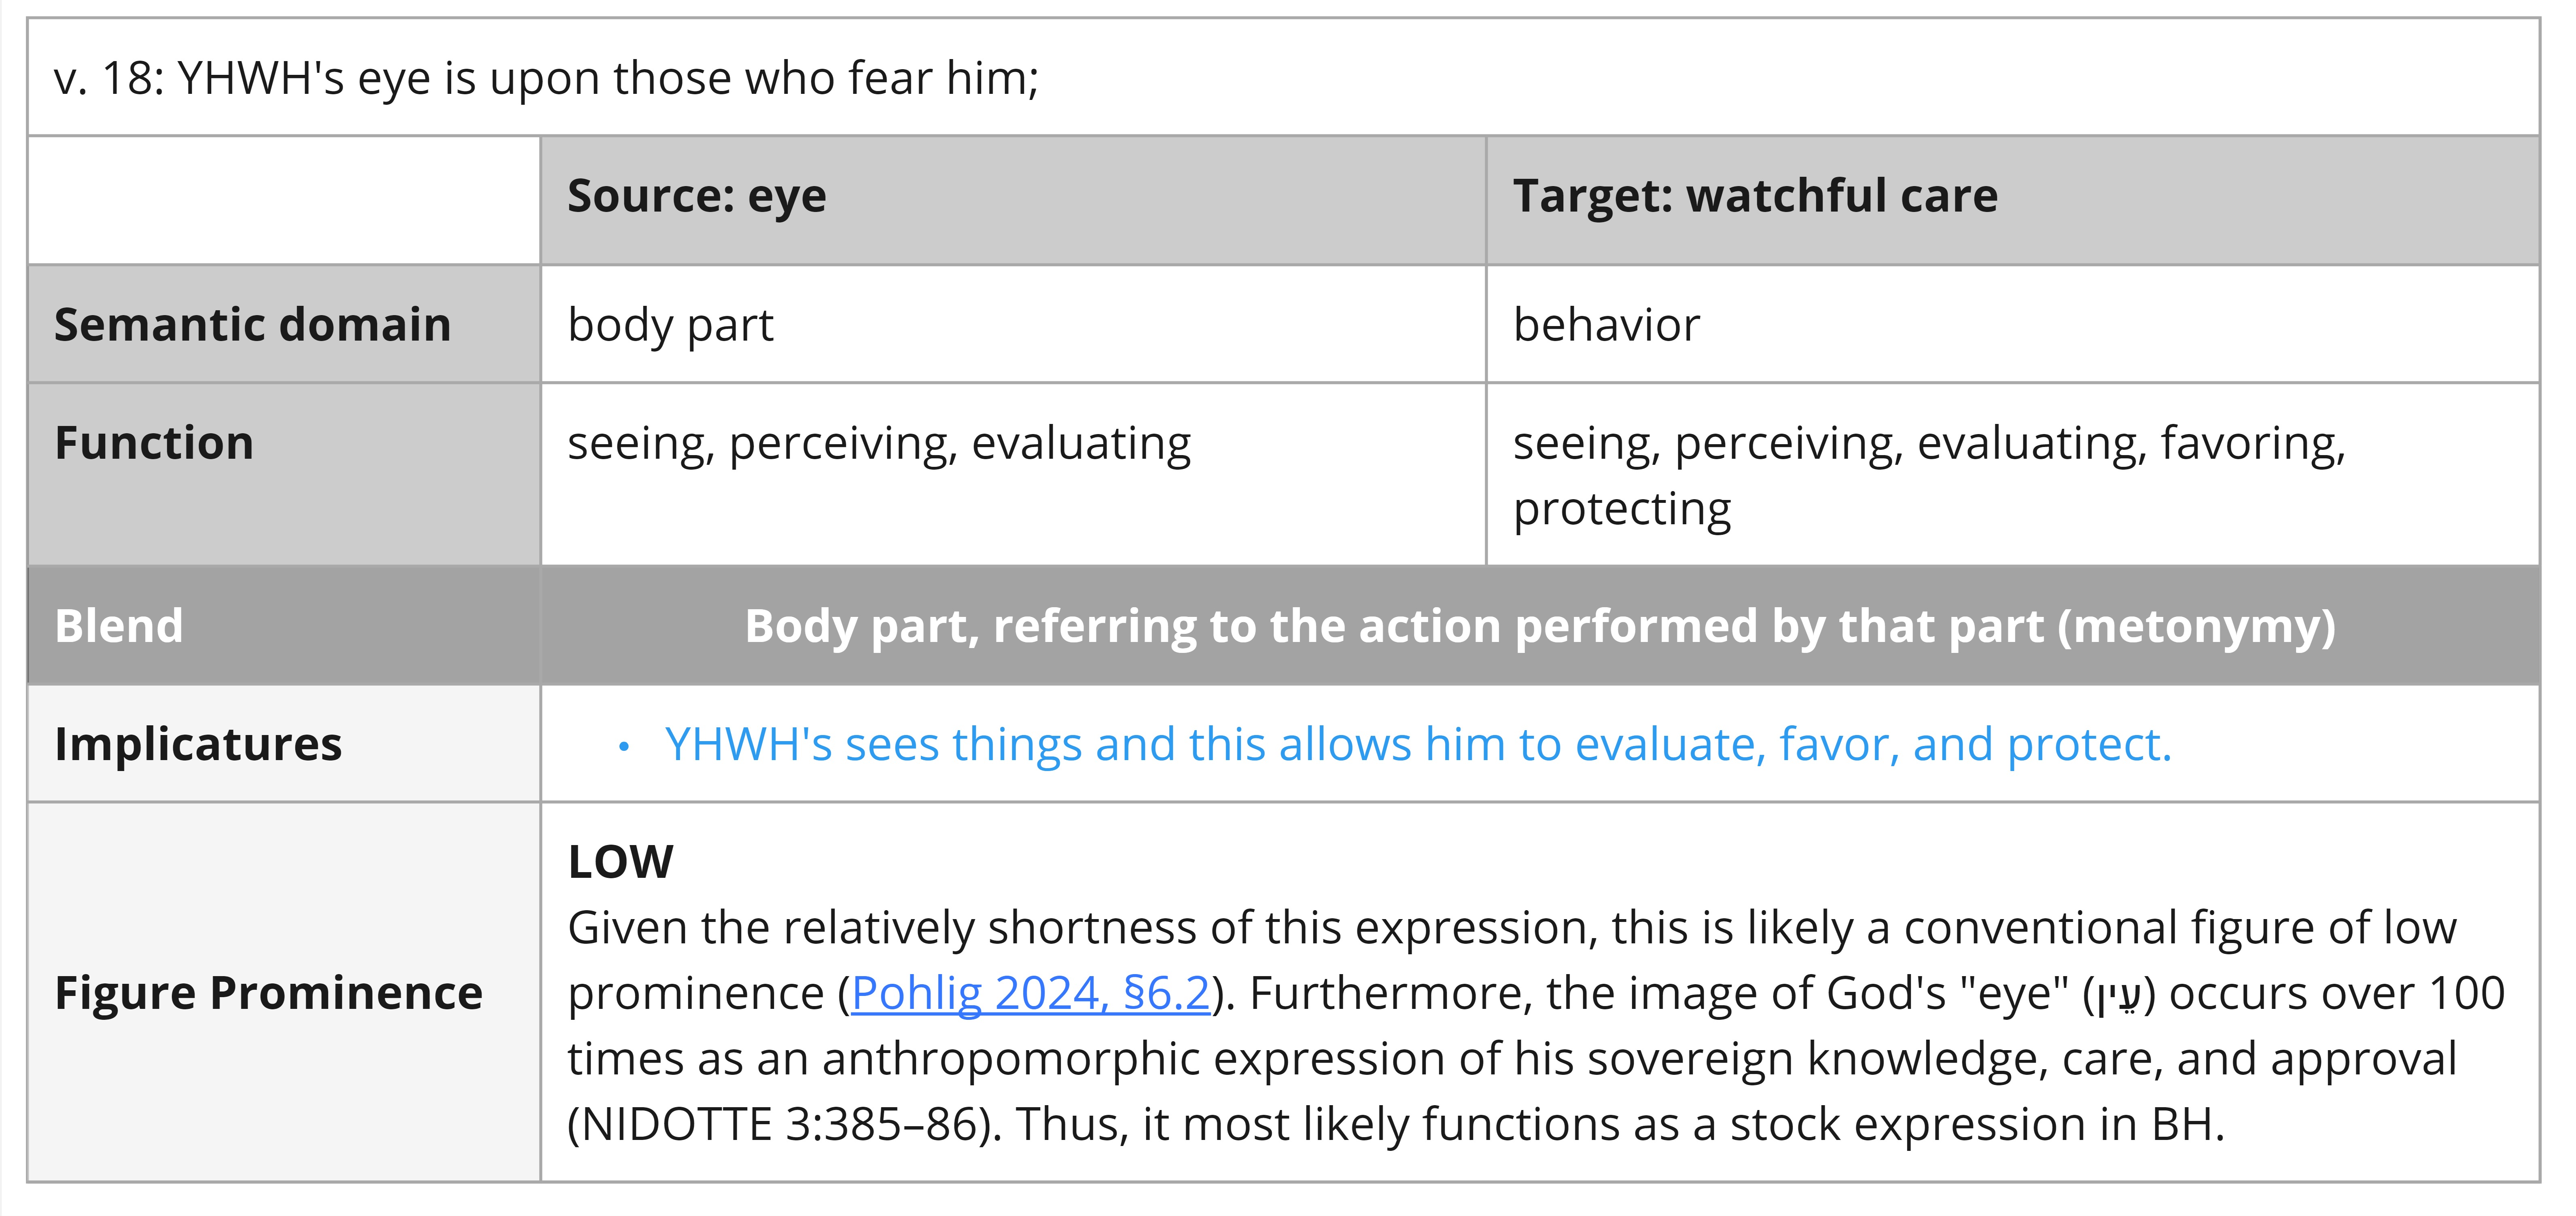Click the target function cell ending 'protecting'
Viewport: 2576px width, 1216px height.
click(2012, 474)
